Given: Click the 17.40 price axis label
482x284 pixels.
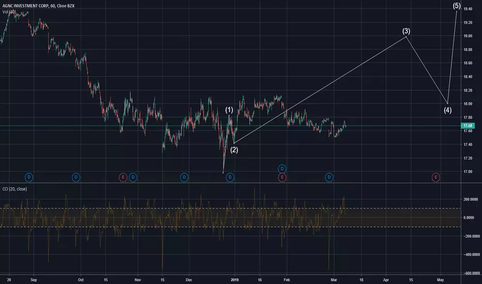Looking at the screenshot, I should 468,144.
